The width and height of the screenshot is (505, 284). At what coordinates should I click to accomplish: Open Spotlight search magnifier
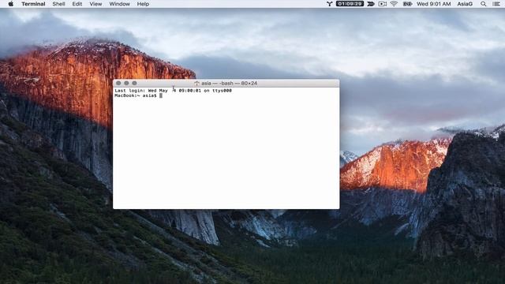(483, 4)
